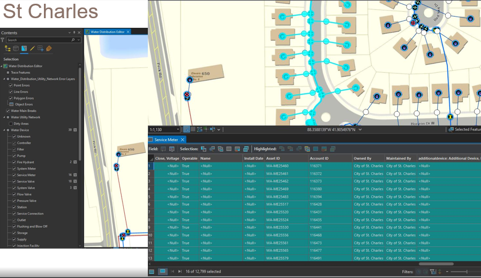Click the Asset ID column header
Viewport: 481px width, 278px height.
[x=286, y=158]
